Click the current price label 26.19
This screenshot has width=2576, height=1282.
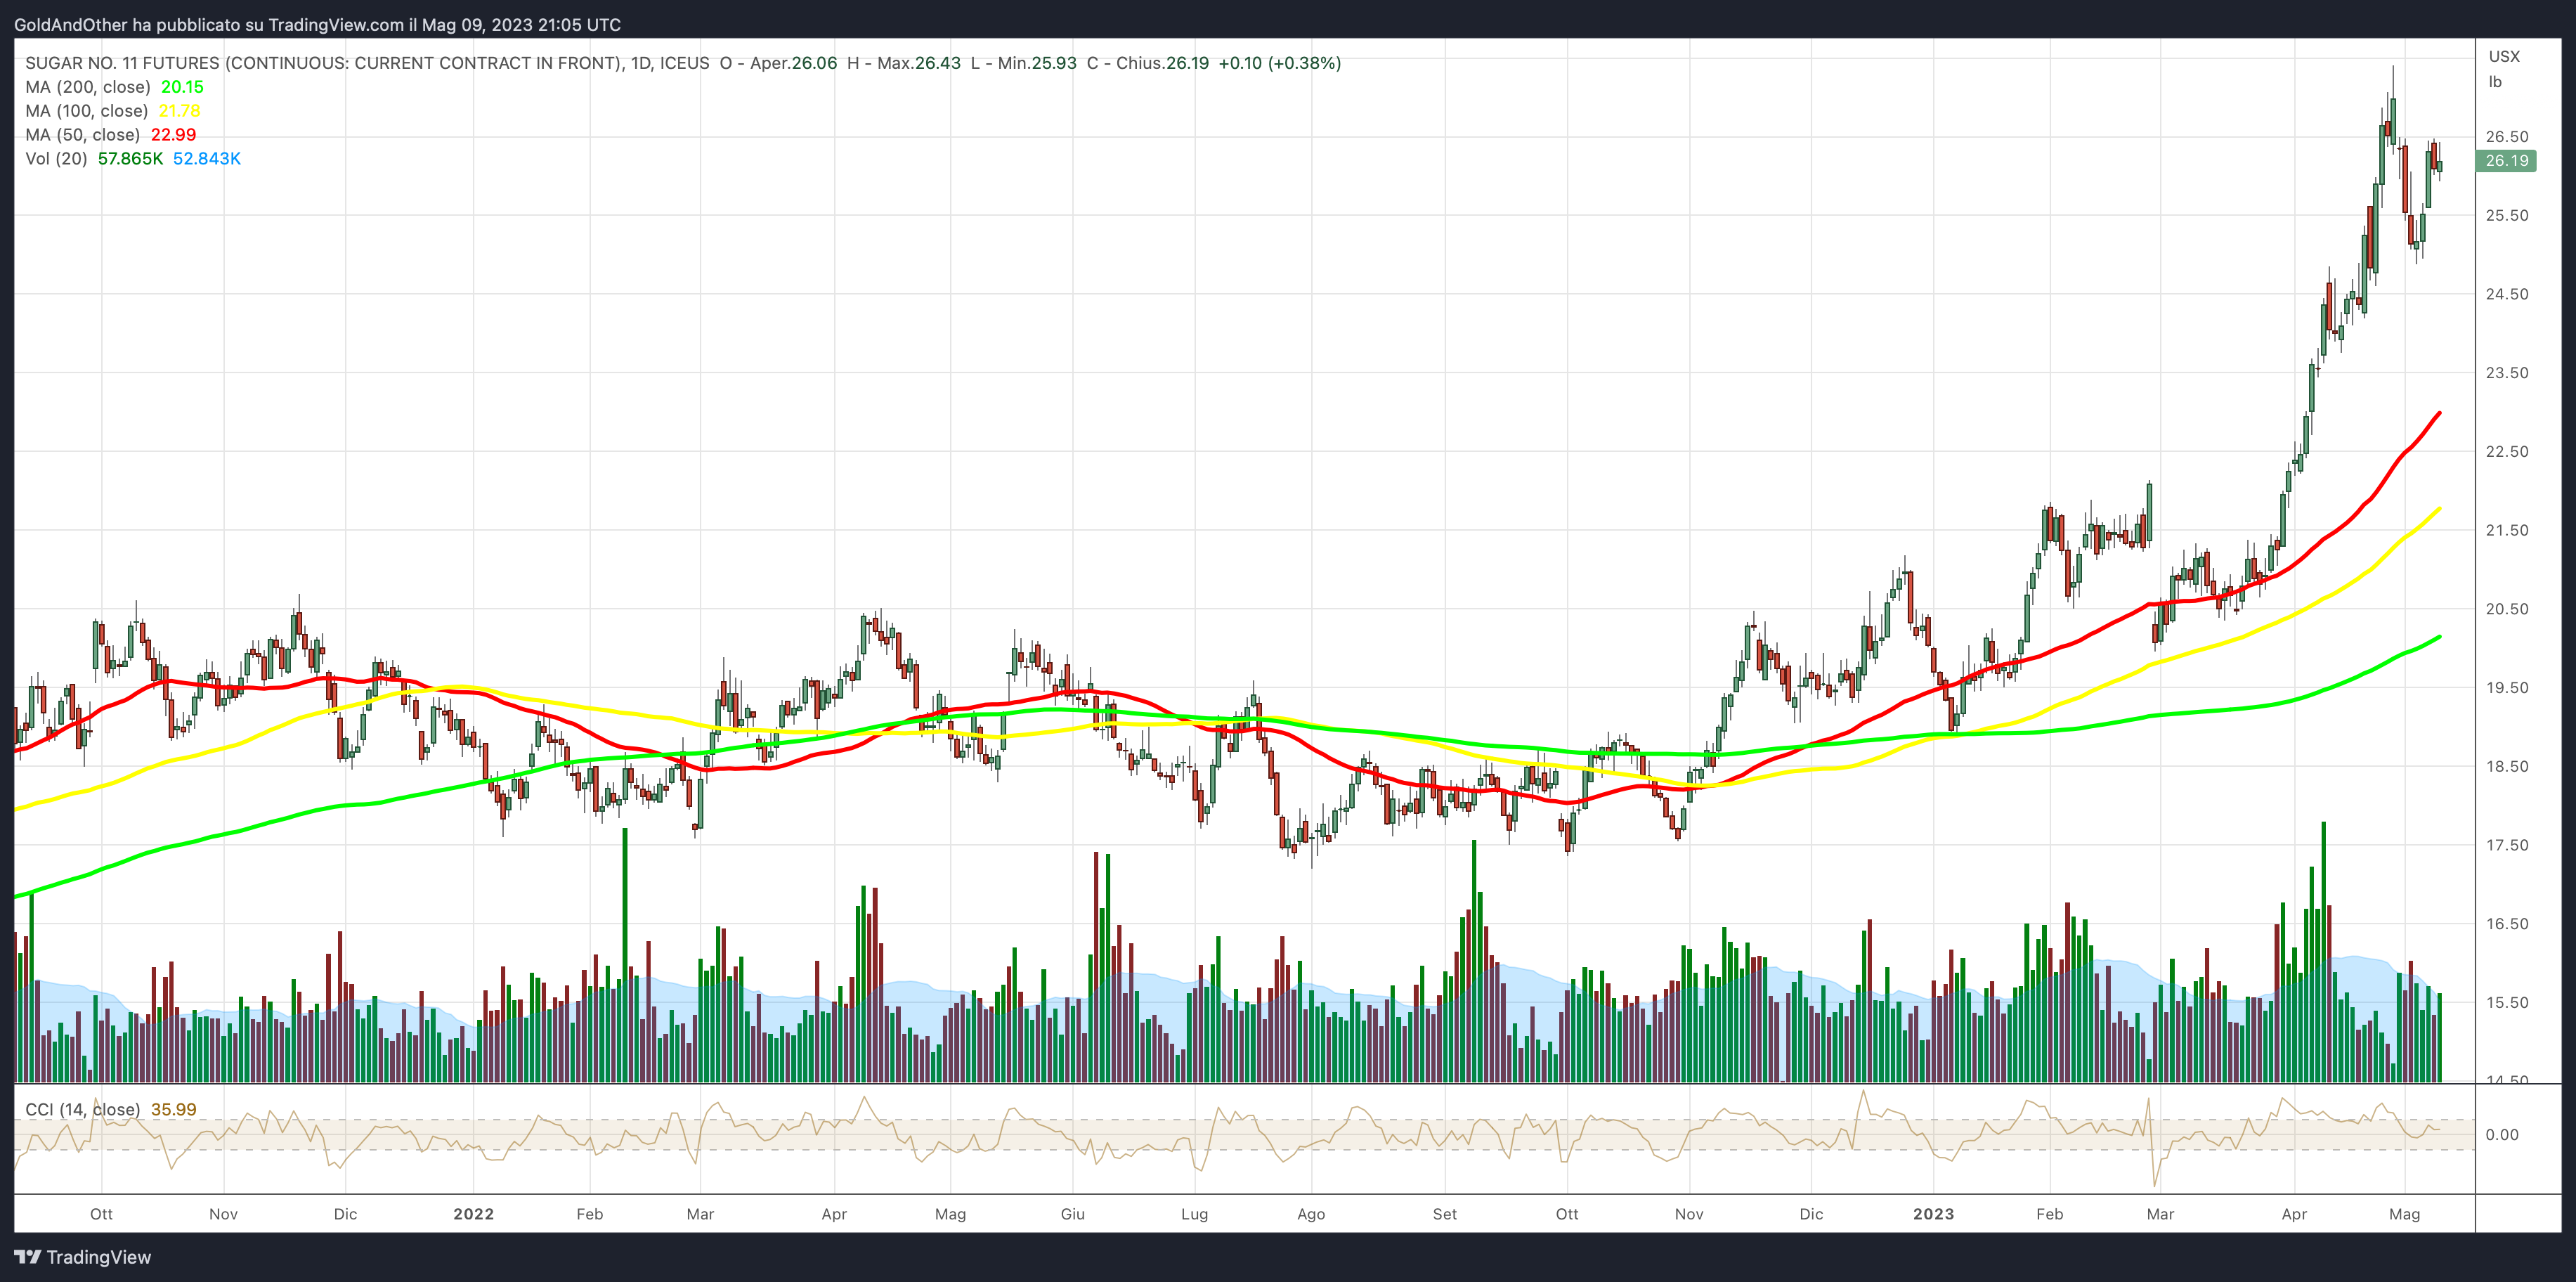point(2506,160)
